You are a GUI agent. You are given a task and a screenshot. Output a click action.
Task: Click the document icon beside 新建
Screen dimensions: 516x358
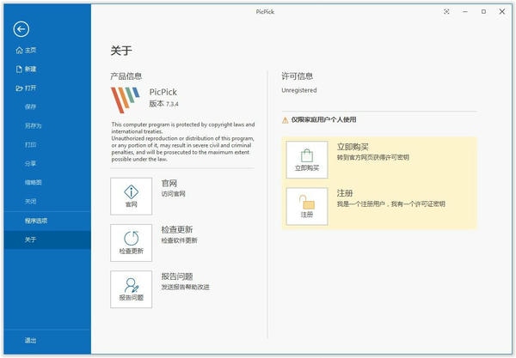(x=19, y=69)
